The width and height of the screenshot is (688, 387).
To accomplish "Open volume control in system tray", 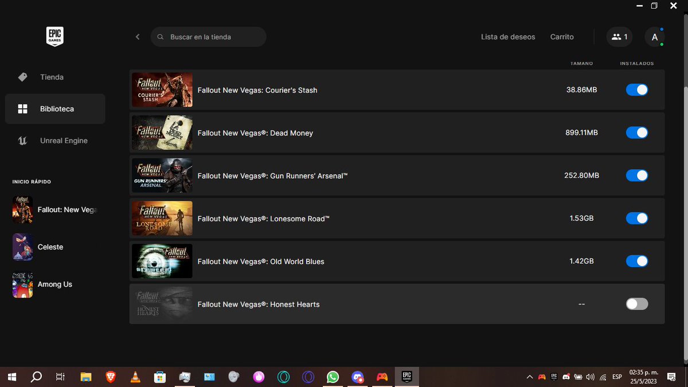I will coord(591,377).
